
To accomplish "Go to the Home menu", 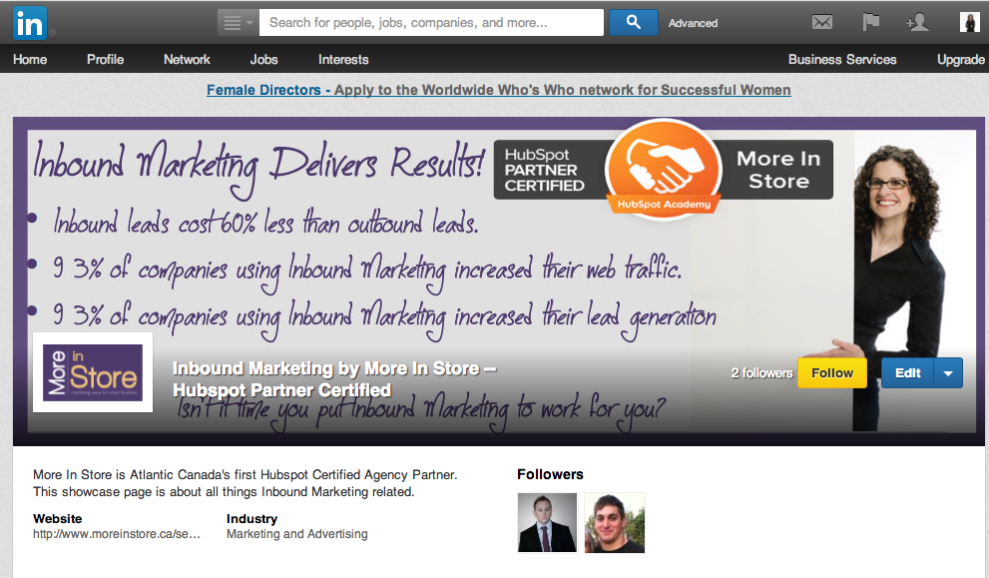I will pyautogui.click(x=30, y=59).
